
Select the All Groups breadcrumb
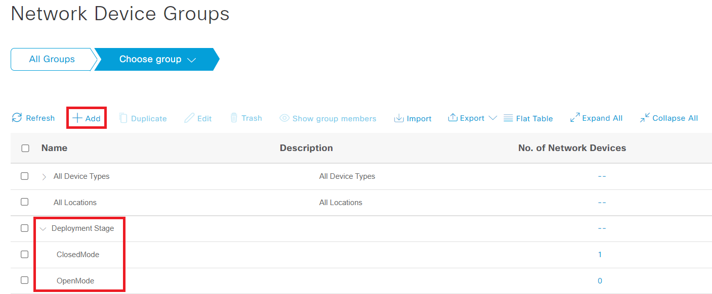[52, 59]
